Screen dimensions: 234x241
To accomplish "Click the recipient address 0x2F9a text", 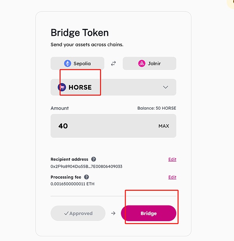I will (86, 167).
